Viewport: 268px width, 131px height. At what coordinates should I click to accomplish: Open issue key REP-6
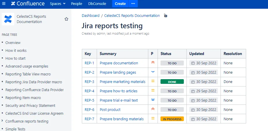pos(89,110)
